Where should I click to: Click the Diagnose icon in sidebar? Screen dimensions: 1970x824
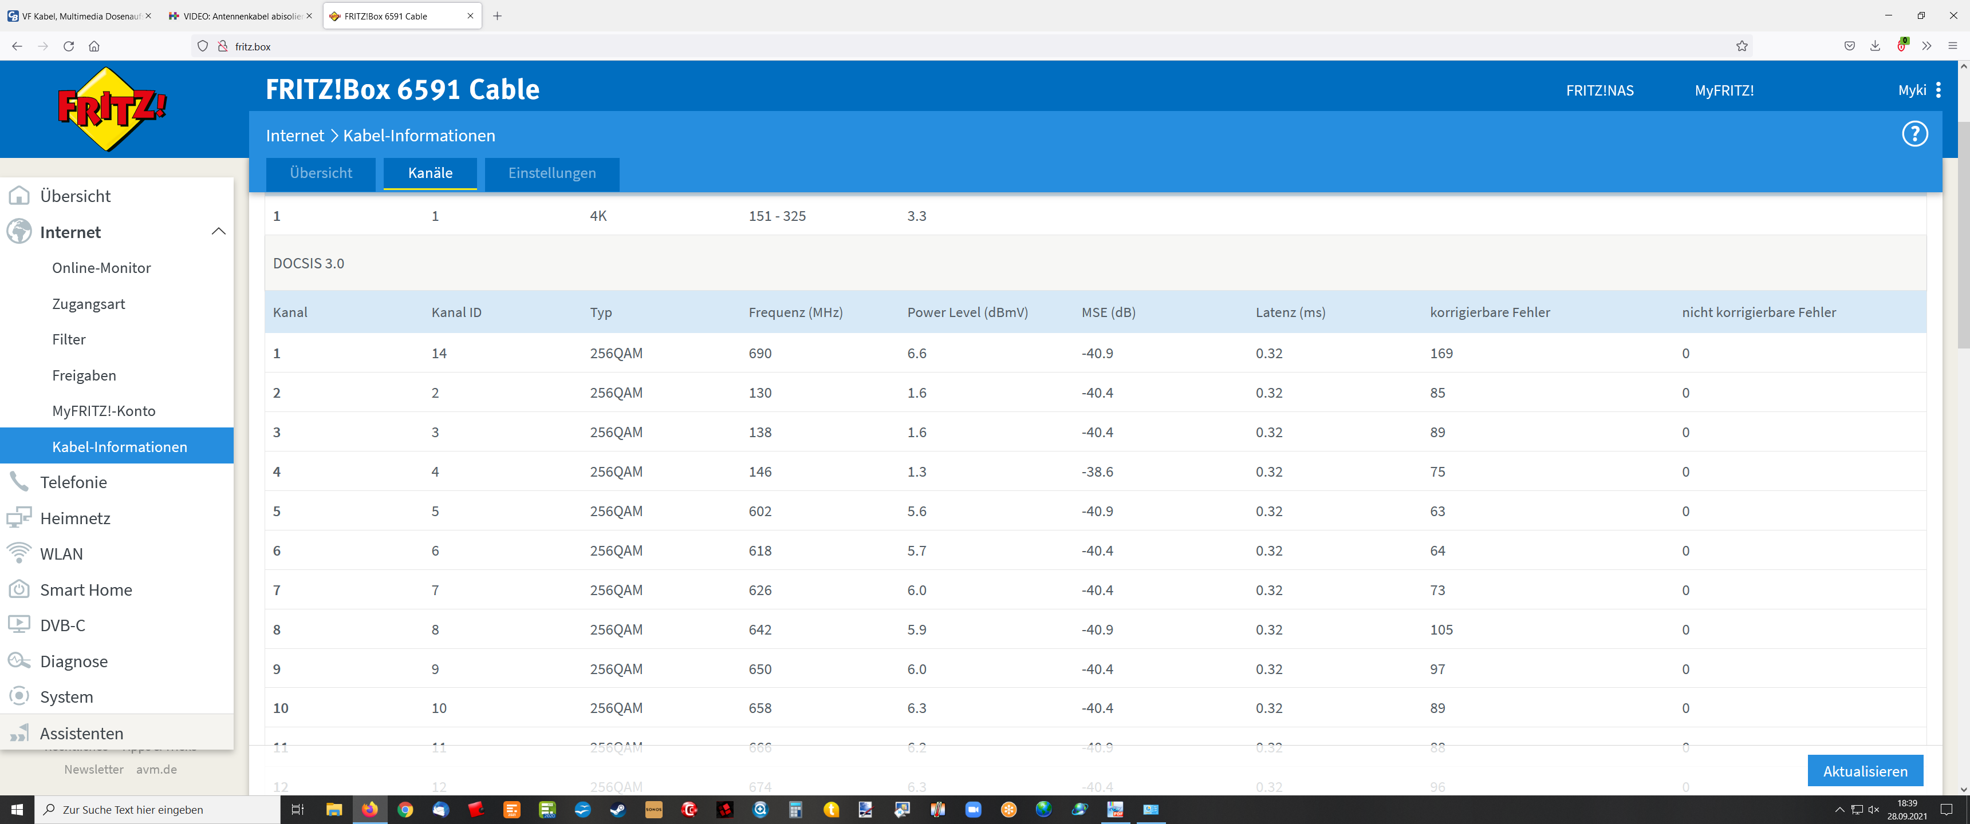click(x=18, y=660)
